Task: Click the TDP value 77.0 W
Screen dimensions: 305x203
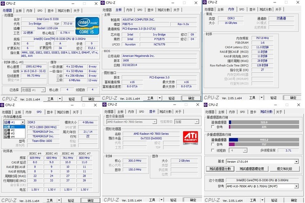Action: pyautogui.click(x=68, y=24)
